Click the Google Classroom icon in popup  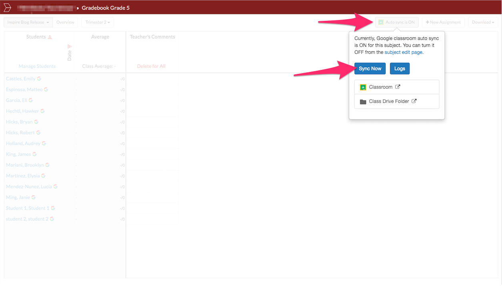[x=363, y=87]
